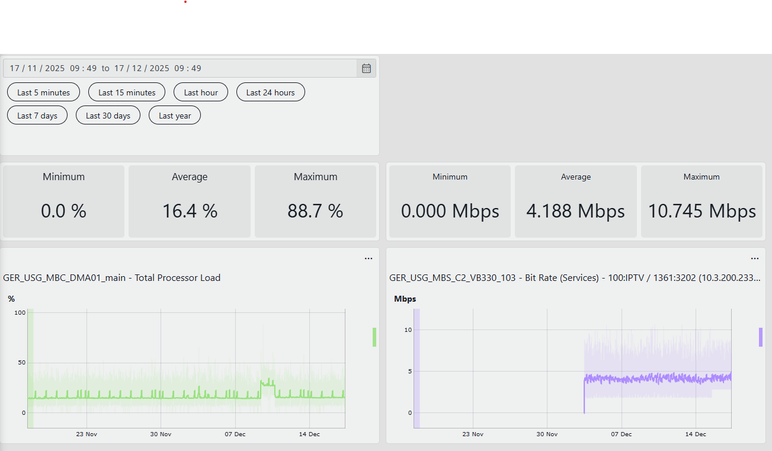Click the Minimum 0.000 Mbps tile
This screenshot has height=451, width=772.
(450, 201)
